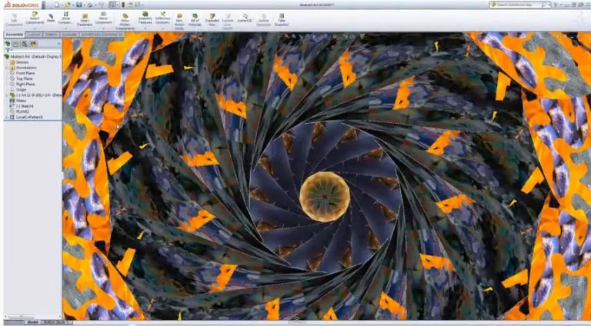Open the DisplayManager panel tab
The width and height of the screenshot is (591, 326).
pyautogui.click(x=33, y=43)
